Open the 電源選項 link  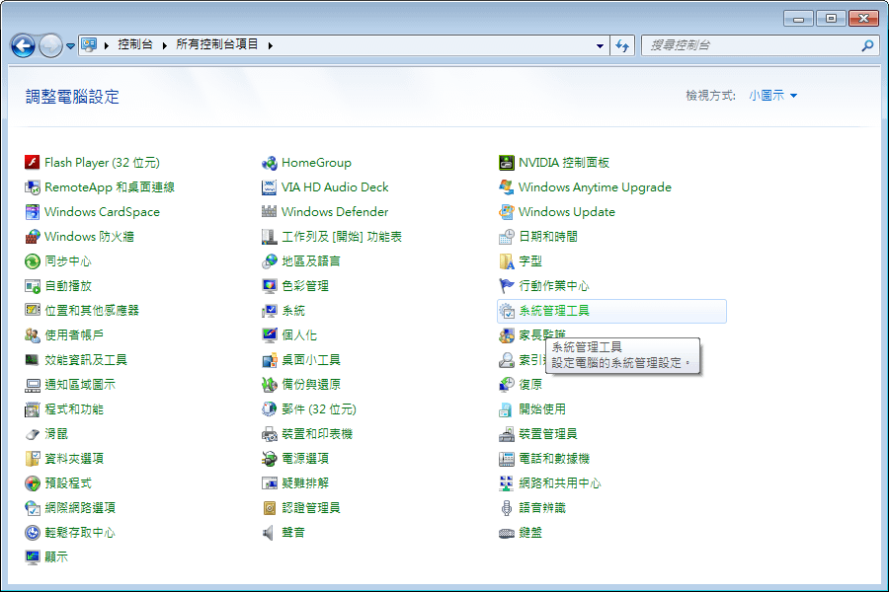point(305,459)
